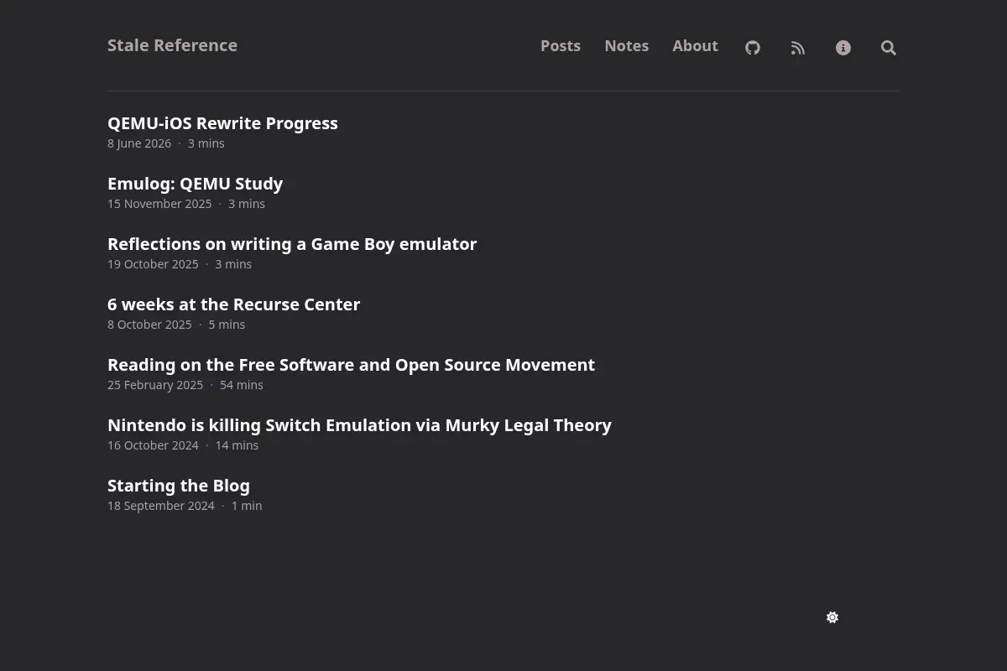Open the Notes menu item
1007x671 pixels.
pyautogui.click(x=627, y=46)
